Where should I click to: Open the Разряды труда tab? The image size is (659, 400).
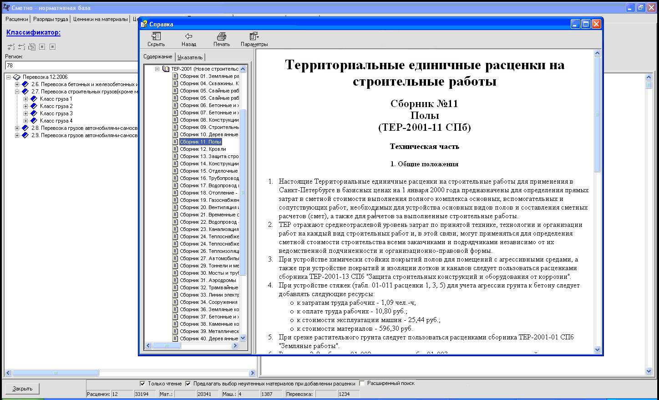pos(51,19)
